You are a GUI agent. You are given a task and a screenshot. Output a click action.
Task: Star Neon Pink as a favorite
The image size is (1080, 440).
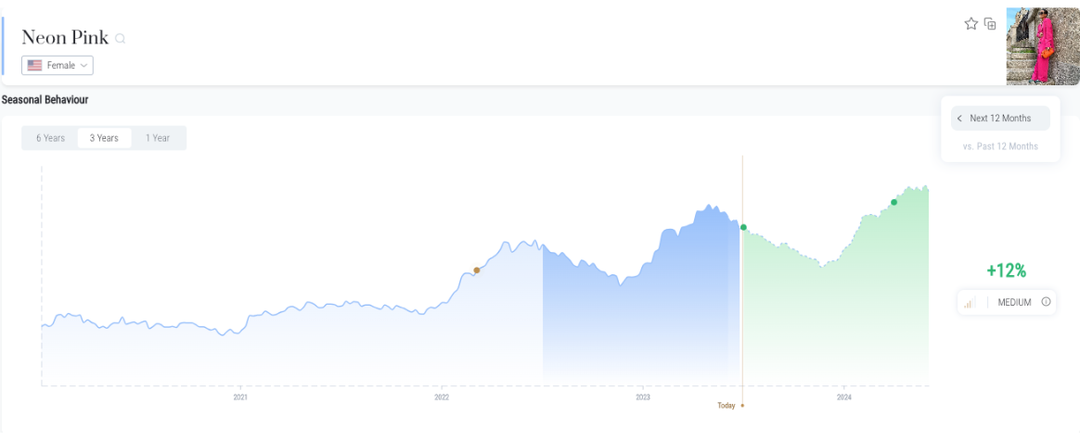click(x=971, y=24)
